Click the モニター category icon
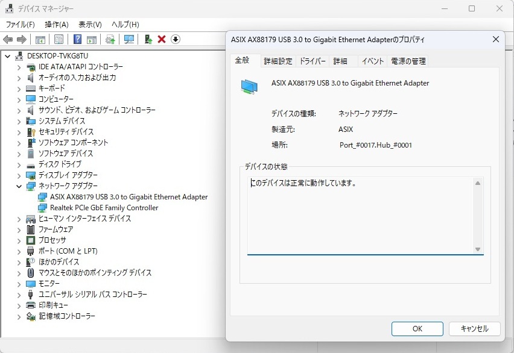This screenshot has height=353, width=514. coord(31,284)
